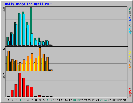Viewport: 133px width, 103px height.
Task: Click day 7 on the x-axis
Action: [x=32, y=100]
